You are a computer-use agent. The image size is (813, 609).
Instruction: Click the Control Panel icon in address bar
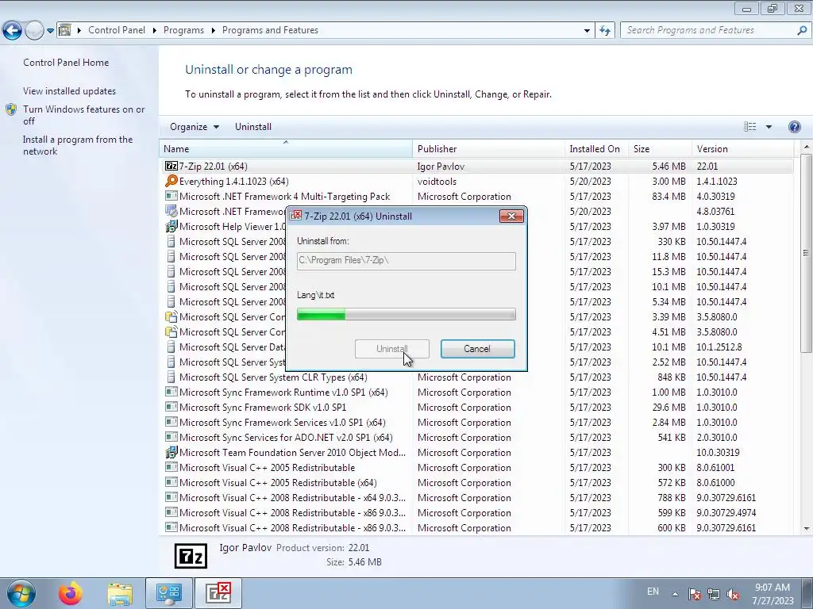(65, 30)
